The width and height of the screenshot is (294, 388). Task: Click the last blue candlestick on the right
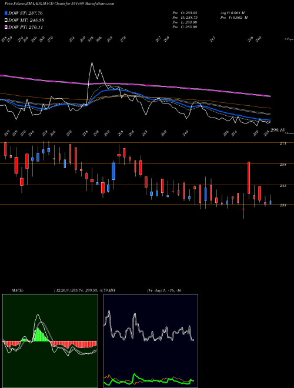[270, 202]
